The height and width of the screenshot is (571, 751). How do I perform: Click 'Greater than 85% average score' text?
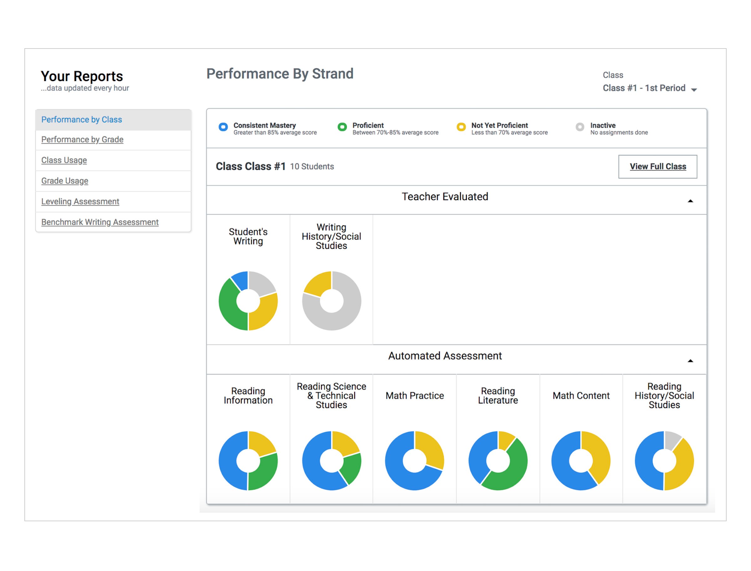coord(275,132)
